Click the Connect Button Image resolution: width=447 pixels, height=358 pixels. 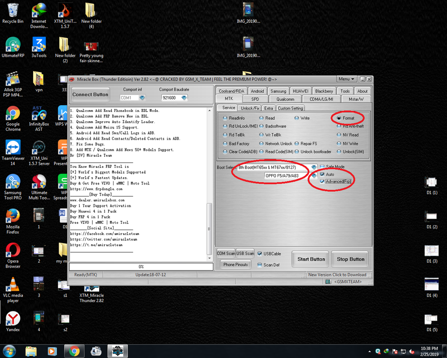pyautogui.click(x=90, y=94)
